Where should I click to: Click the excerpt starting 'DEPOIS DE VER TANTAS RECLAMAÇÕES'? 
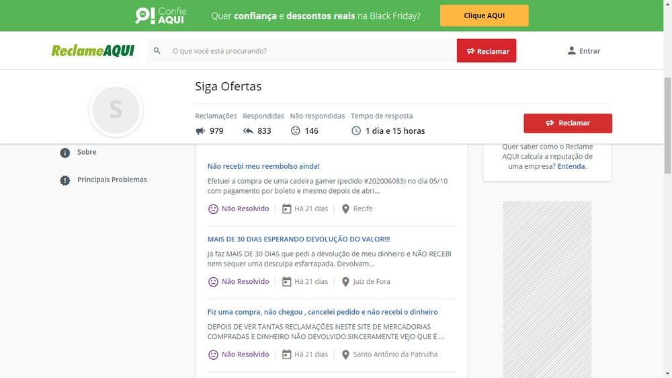[x=326, y=332]
